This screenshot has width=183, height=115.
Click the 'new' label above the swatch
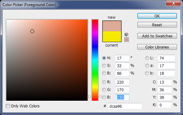click(112, 17)
